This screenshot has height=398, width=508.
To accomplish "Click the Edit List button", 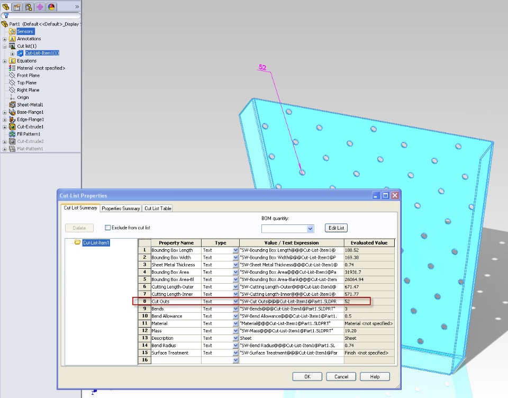I will [337, 228].
